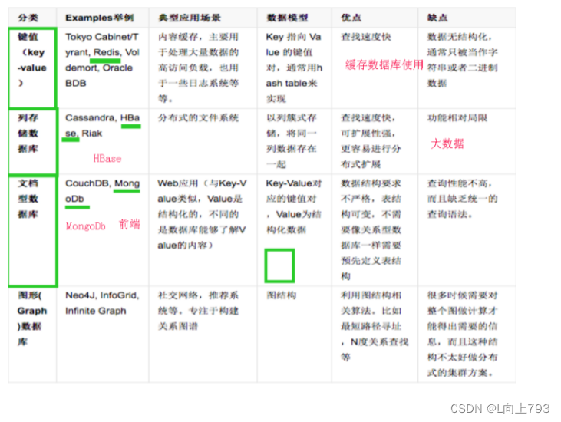The height and width of the screenshot is (422, 561).
Task: Click the key-value row's 查找速度快 advantage cell
Action: tap(375, 68)
